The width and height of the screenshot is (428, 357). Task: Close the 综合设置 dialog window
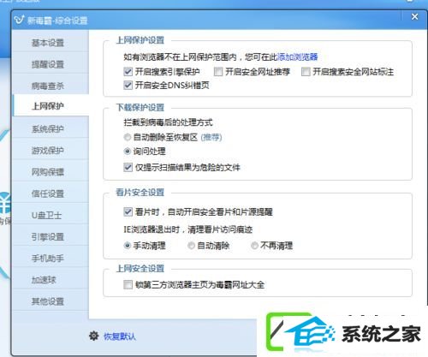tap(414, 17)
